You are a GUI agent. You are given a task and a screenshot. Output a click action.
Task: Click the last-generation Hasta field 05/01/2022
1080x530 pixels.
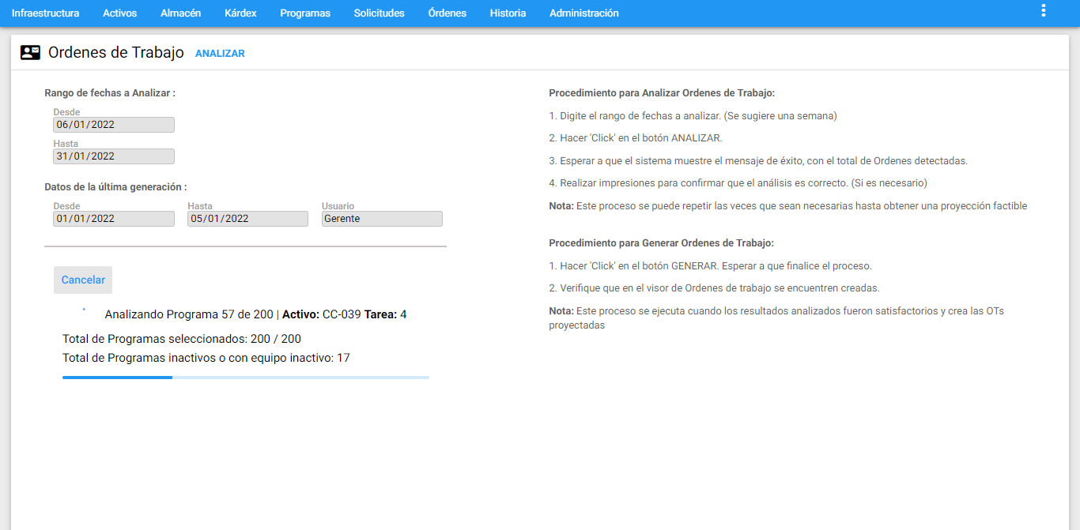[247, 219]
